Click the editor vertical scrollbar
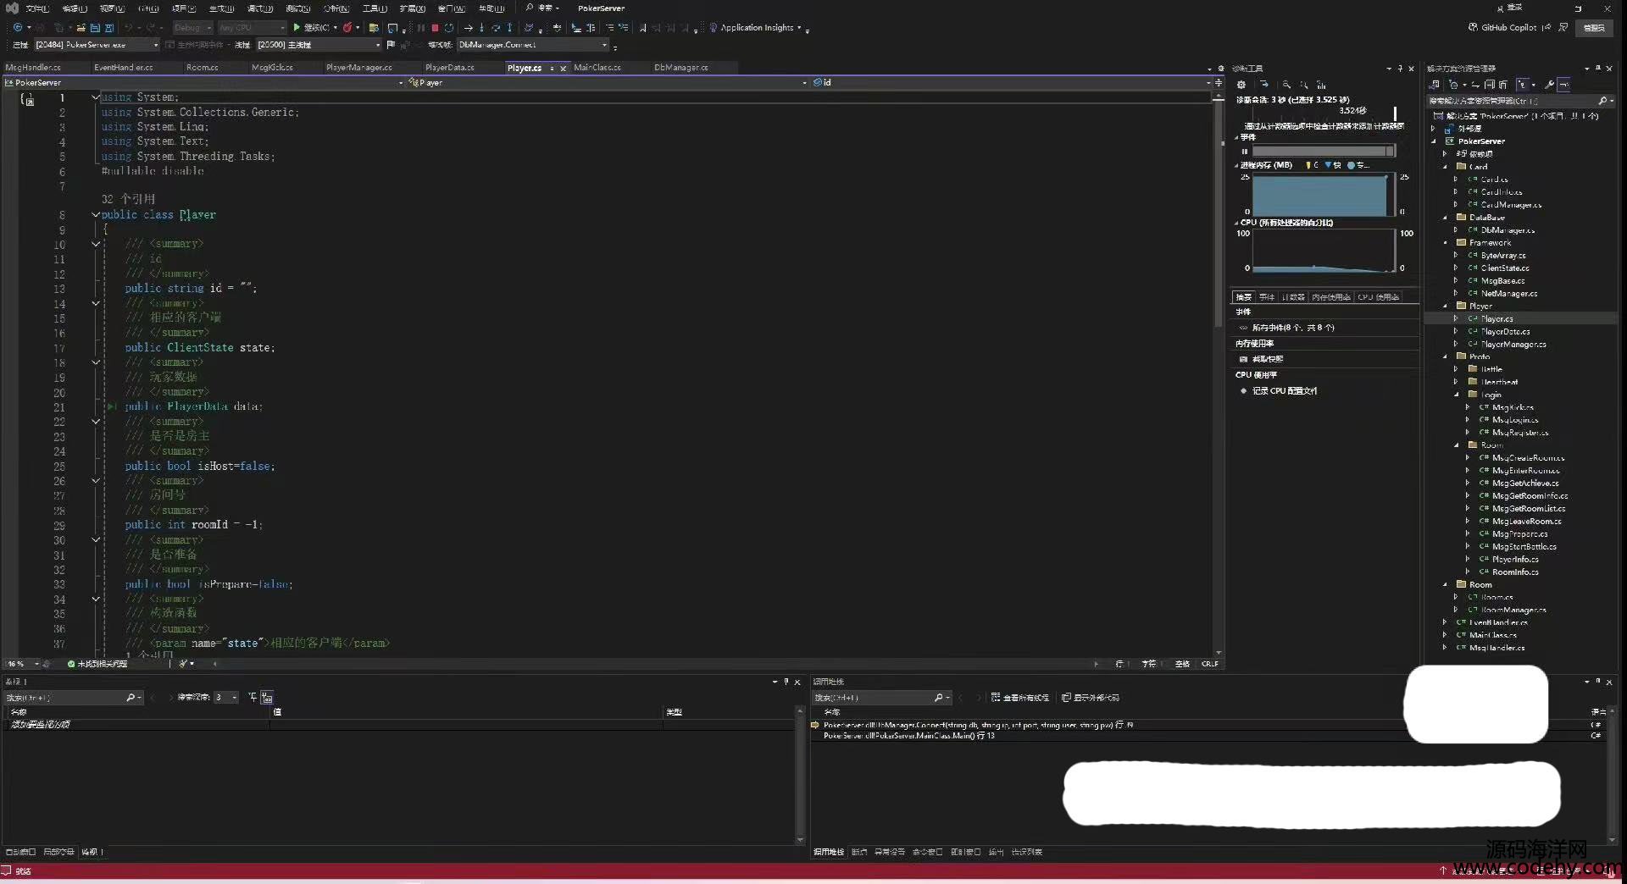Image resolution: width=1627 pixels, height=884 pixels. 1219,373
